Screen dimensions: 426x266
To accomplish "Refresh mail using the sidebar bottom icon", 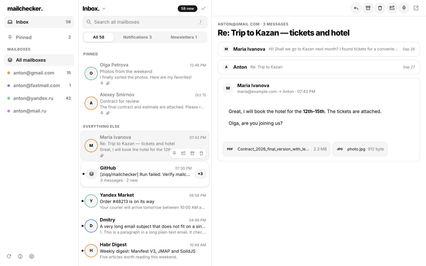I will click(9, 256).
